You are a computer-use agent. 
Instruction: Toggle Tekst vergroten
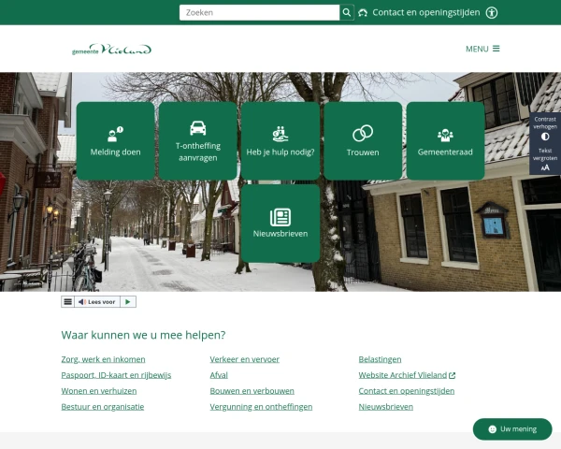tap(545, 159)
